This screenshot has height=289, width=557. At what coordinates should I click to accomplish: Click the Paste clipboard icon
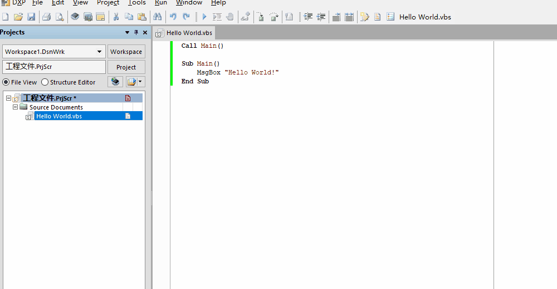pos(142,17)
